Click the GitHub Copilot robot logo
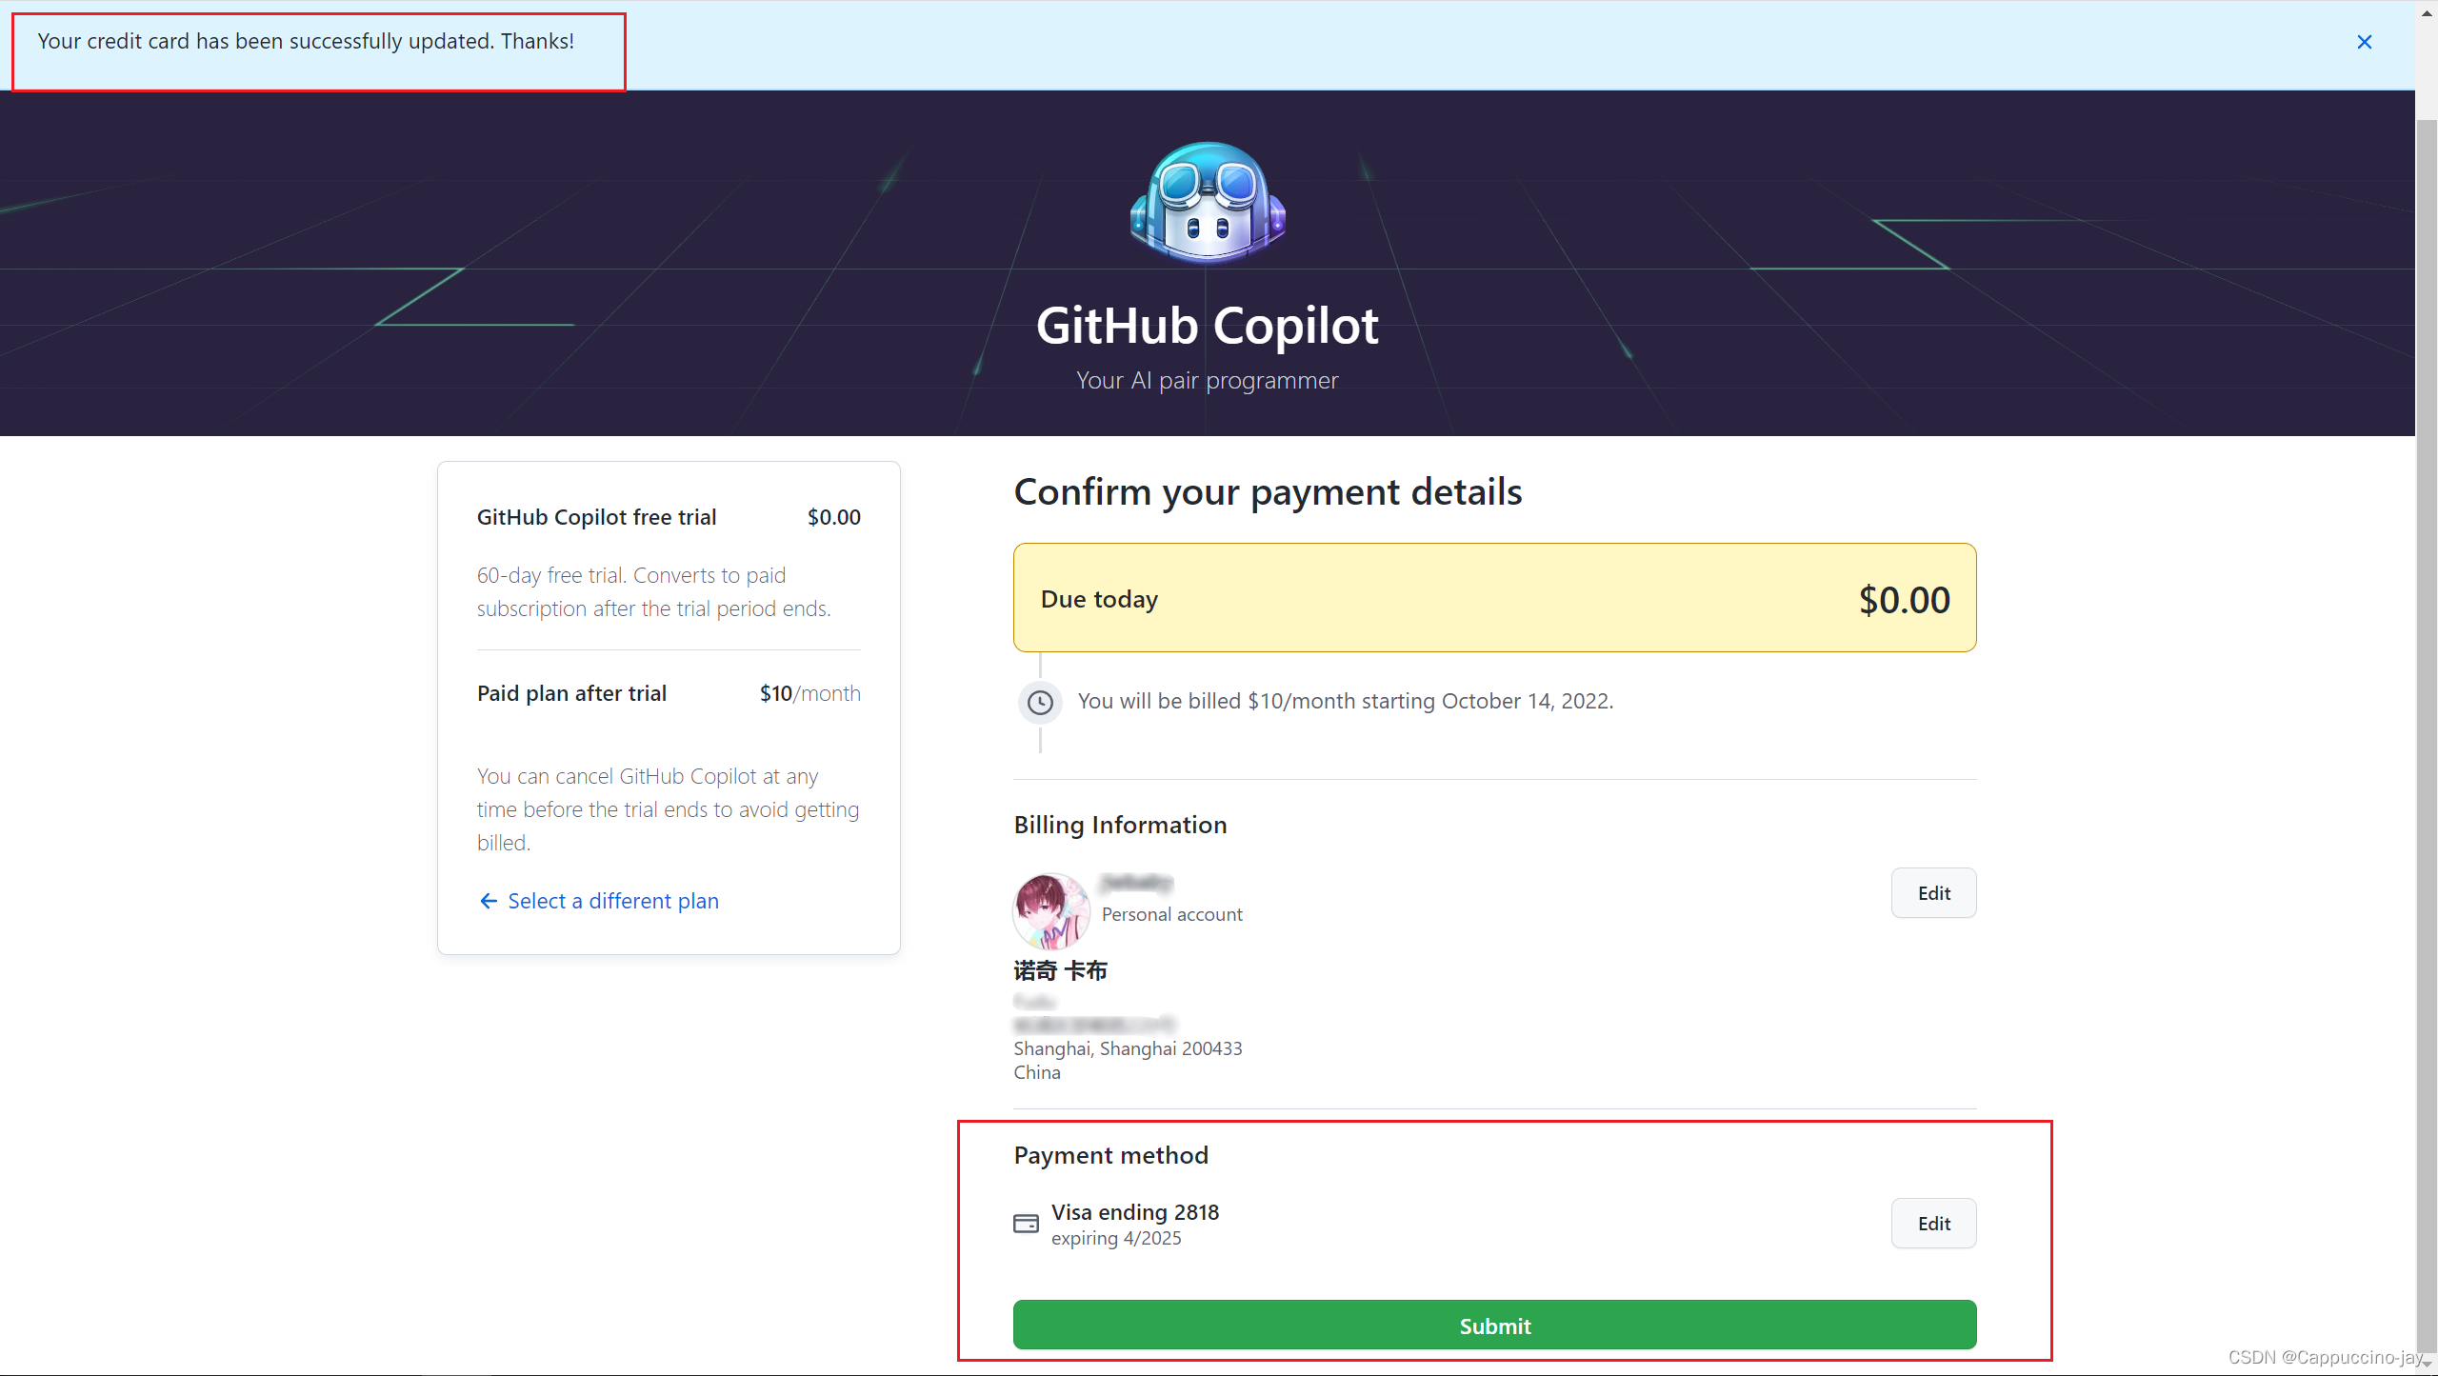Viewport: 2438px width, 1376px height. 1208,202
